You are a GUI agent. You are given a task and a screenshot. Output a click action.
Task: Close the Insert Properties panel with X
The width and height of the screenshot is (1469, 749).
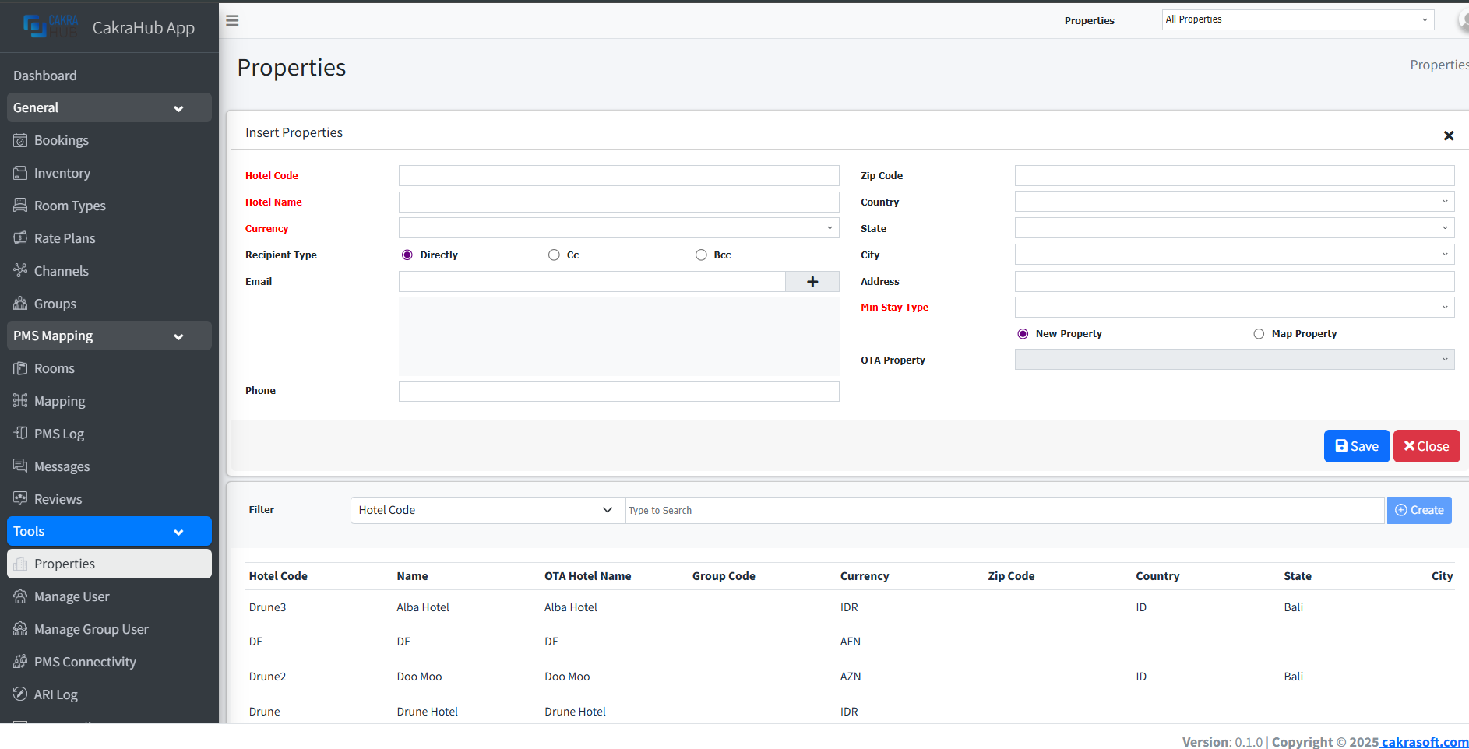pos(1448,135)
